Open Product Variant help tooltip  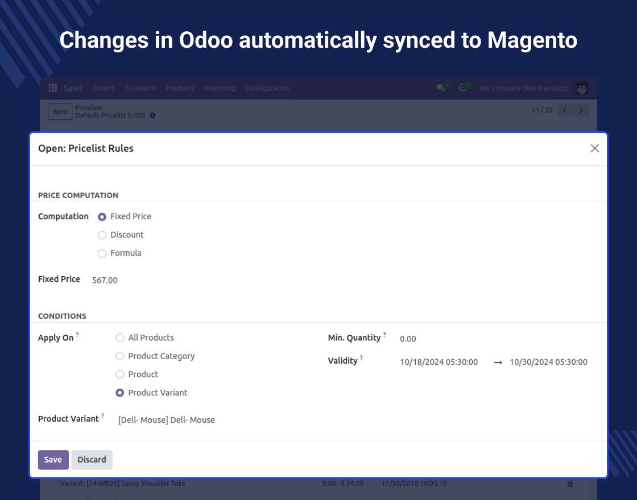[x=102, y=416]
